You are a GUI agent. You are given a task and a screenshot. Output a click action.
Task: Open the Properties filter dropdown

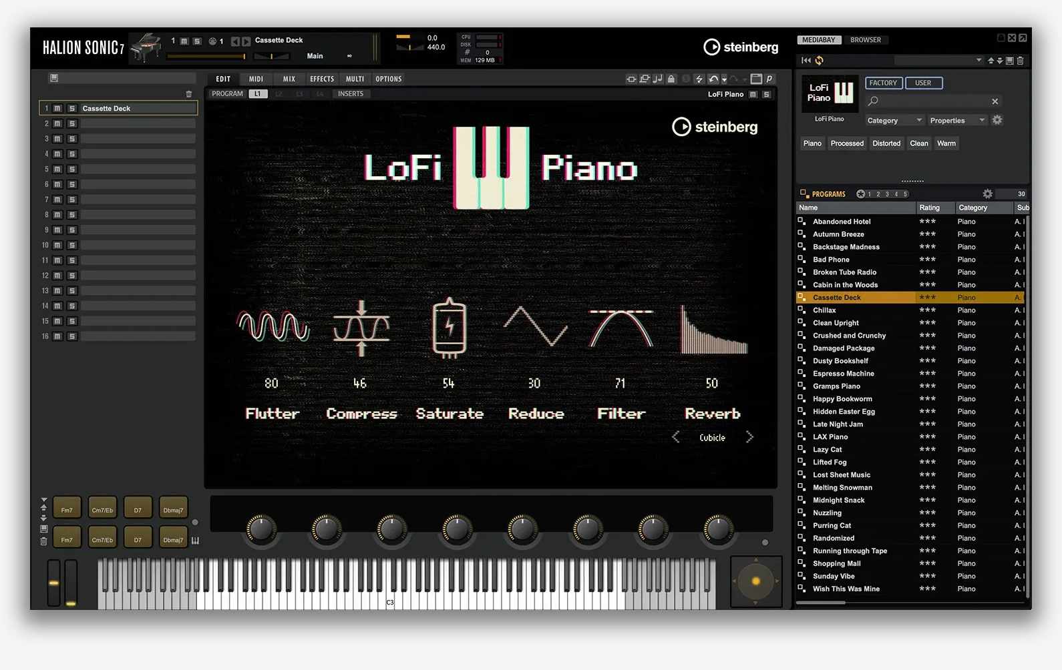pyautogui.click(x=957, y=121)
